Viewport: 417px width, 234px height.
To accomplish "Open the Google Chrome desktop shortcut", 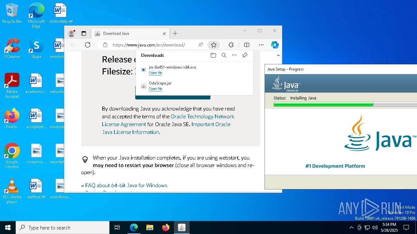I will click(x=12, y=156).
